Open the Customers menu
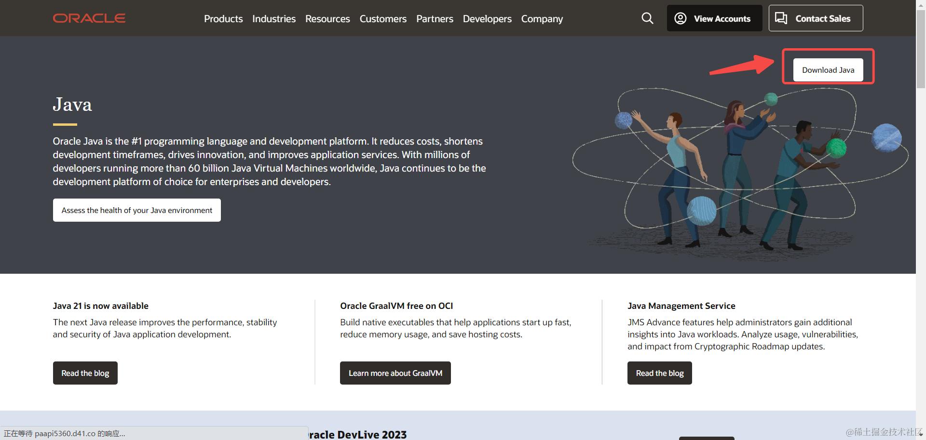Image resolution: width=926 pixels, height=440 pixels. 383,19
